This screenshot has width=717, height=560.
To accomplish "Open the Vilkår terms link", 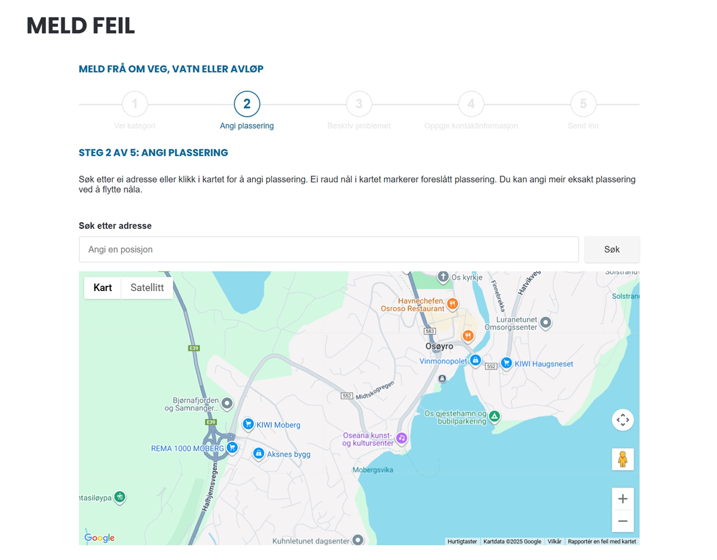I will (554, 541).
